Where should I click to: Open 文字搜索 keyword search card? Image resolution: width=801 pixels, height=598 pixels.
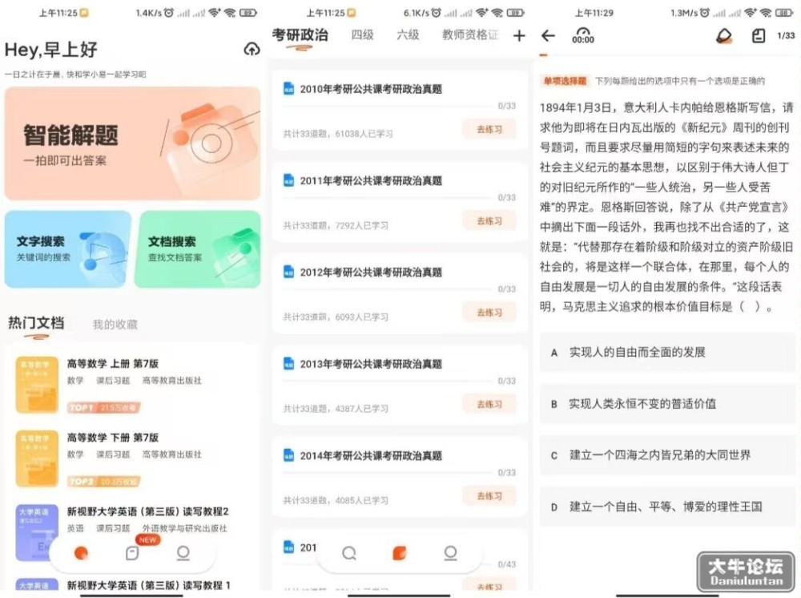tap(68, 249)
